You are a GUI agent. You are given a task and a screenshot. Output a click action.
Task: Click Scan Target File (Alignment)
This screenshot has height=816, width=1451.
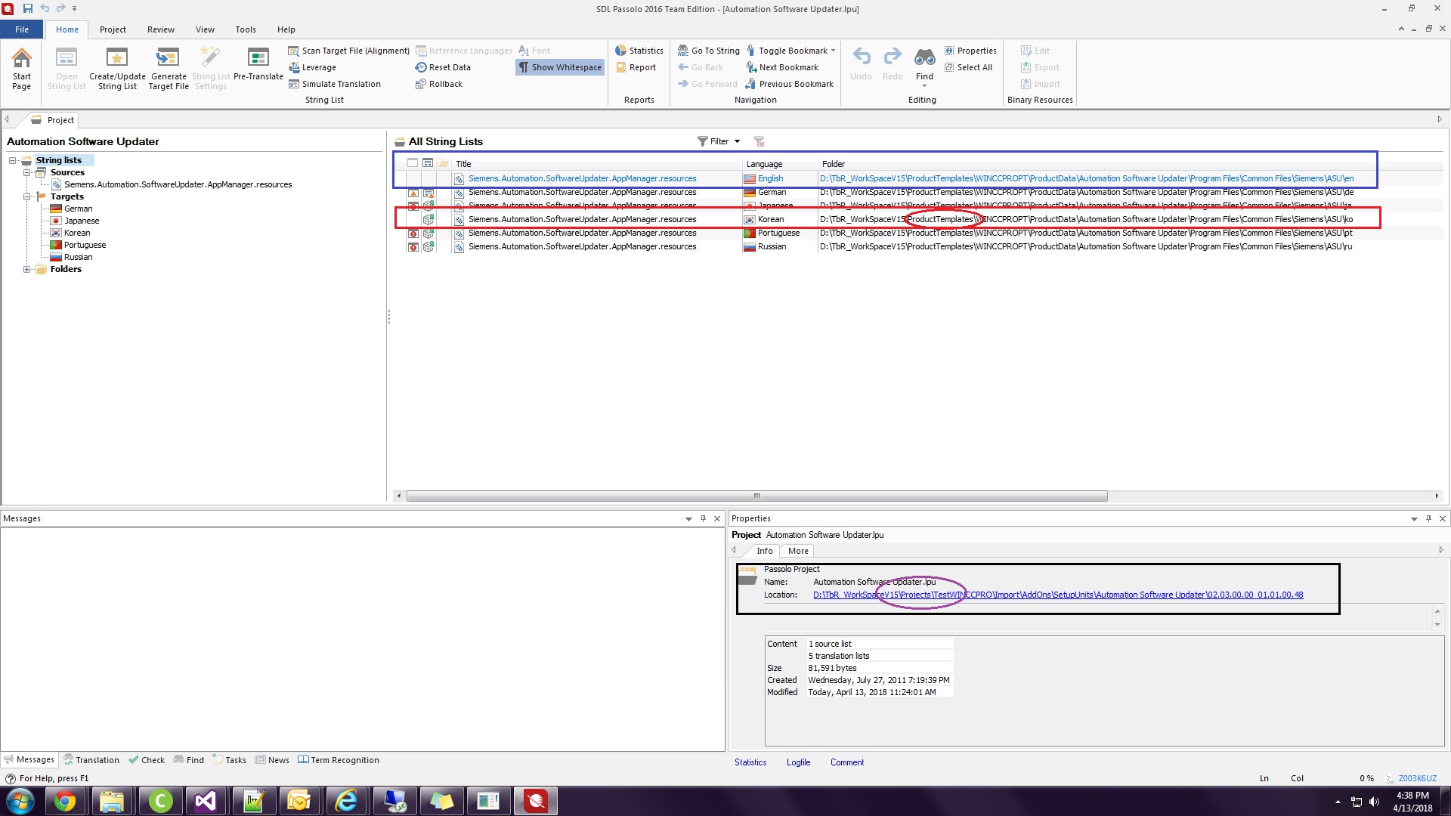(355, 51)
